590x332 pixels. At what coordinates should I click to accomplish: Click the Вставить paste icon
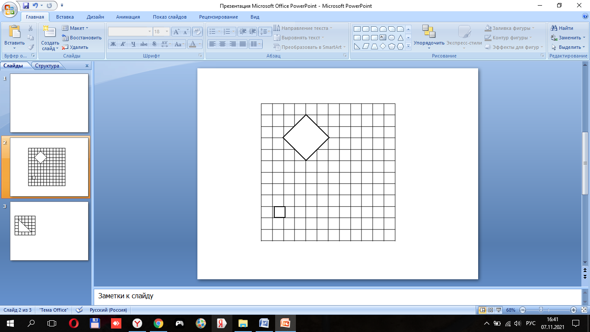pos(14,32)
